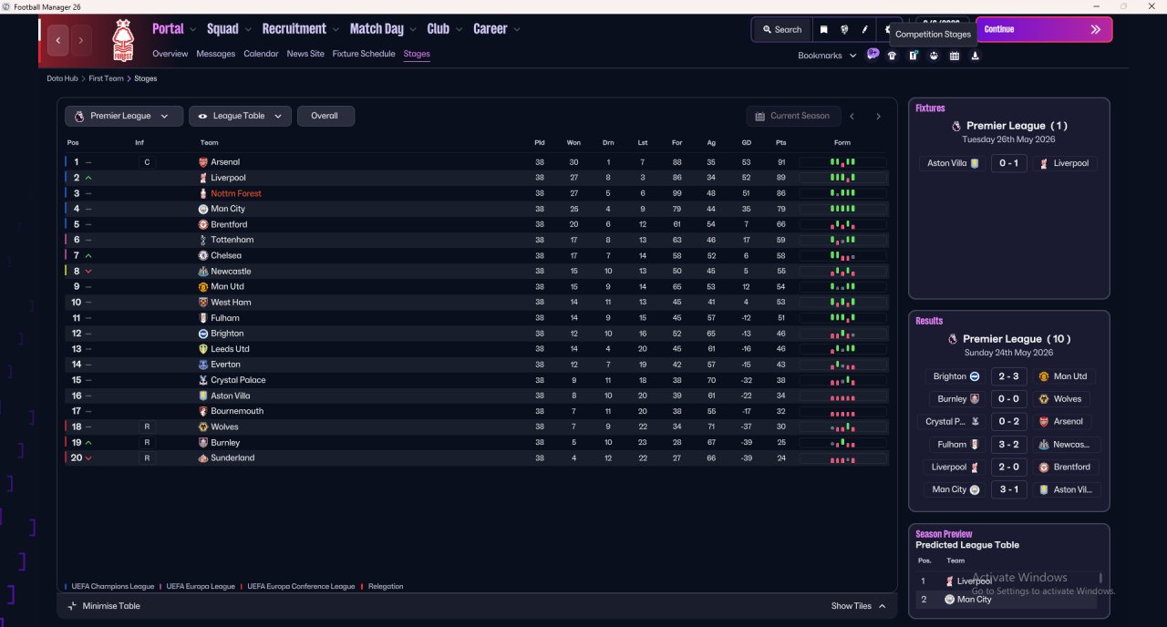Click Brighton badge in Results panel

[x=975, y=376]
